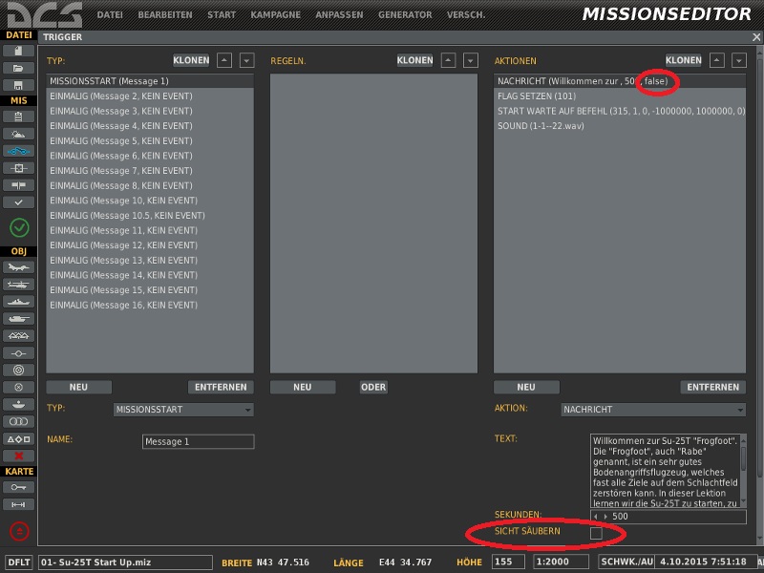Toggle the SICHT SÄUBERN checkbox
764x573 pixels.
click(596, 533)
